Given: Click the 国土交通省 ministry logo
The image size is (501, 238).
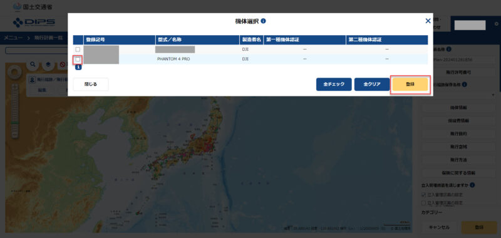Looking at the screenshot, I should (33, 6).
